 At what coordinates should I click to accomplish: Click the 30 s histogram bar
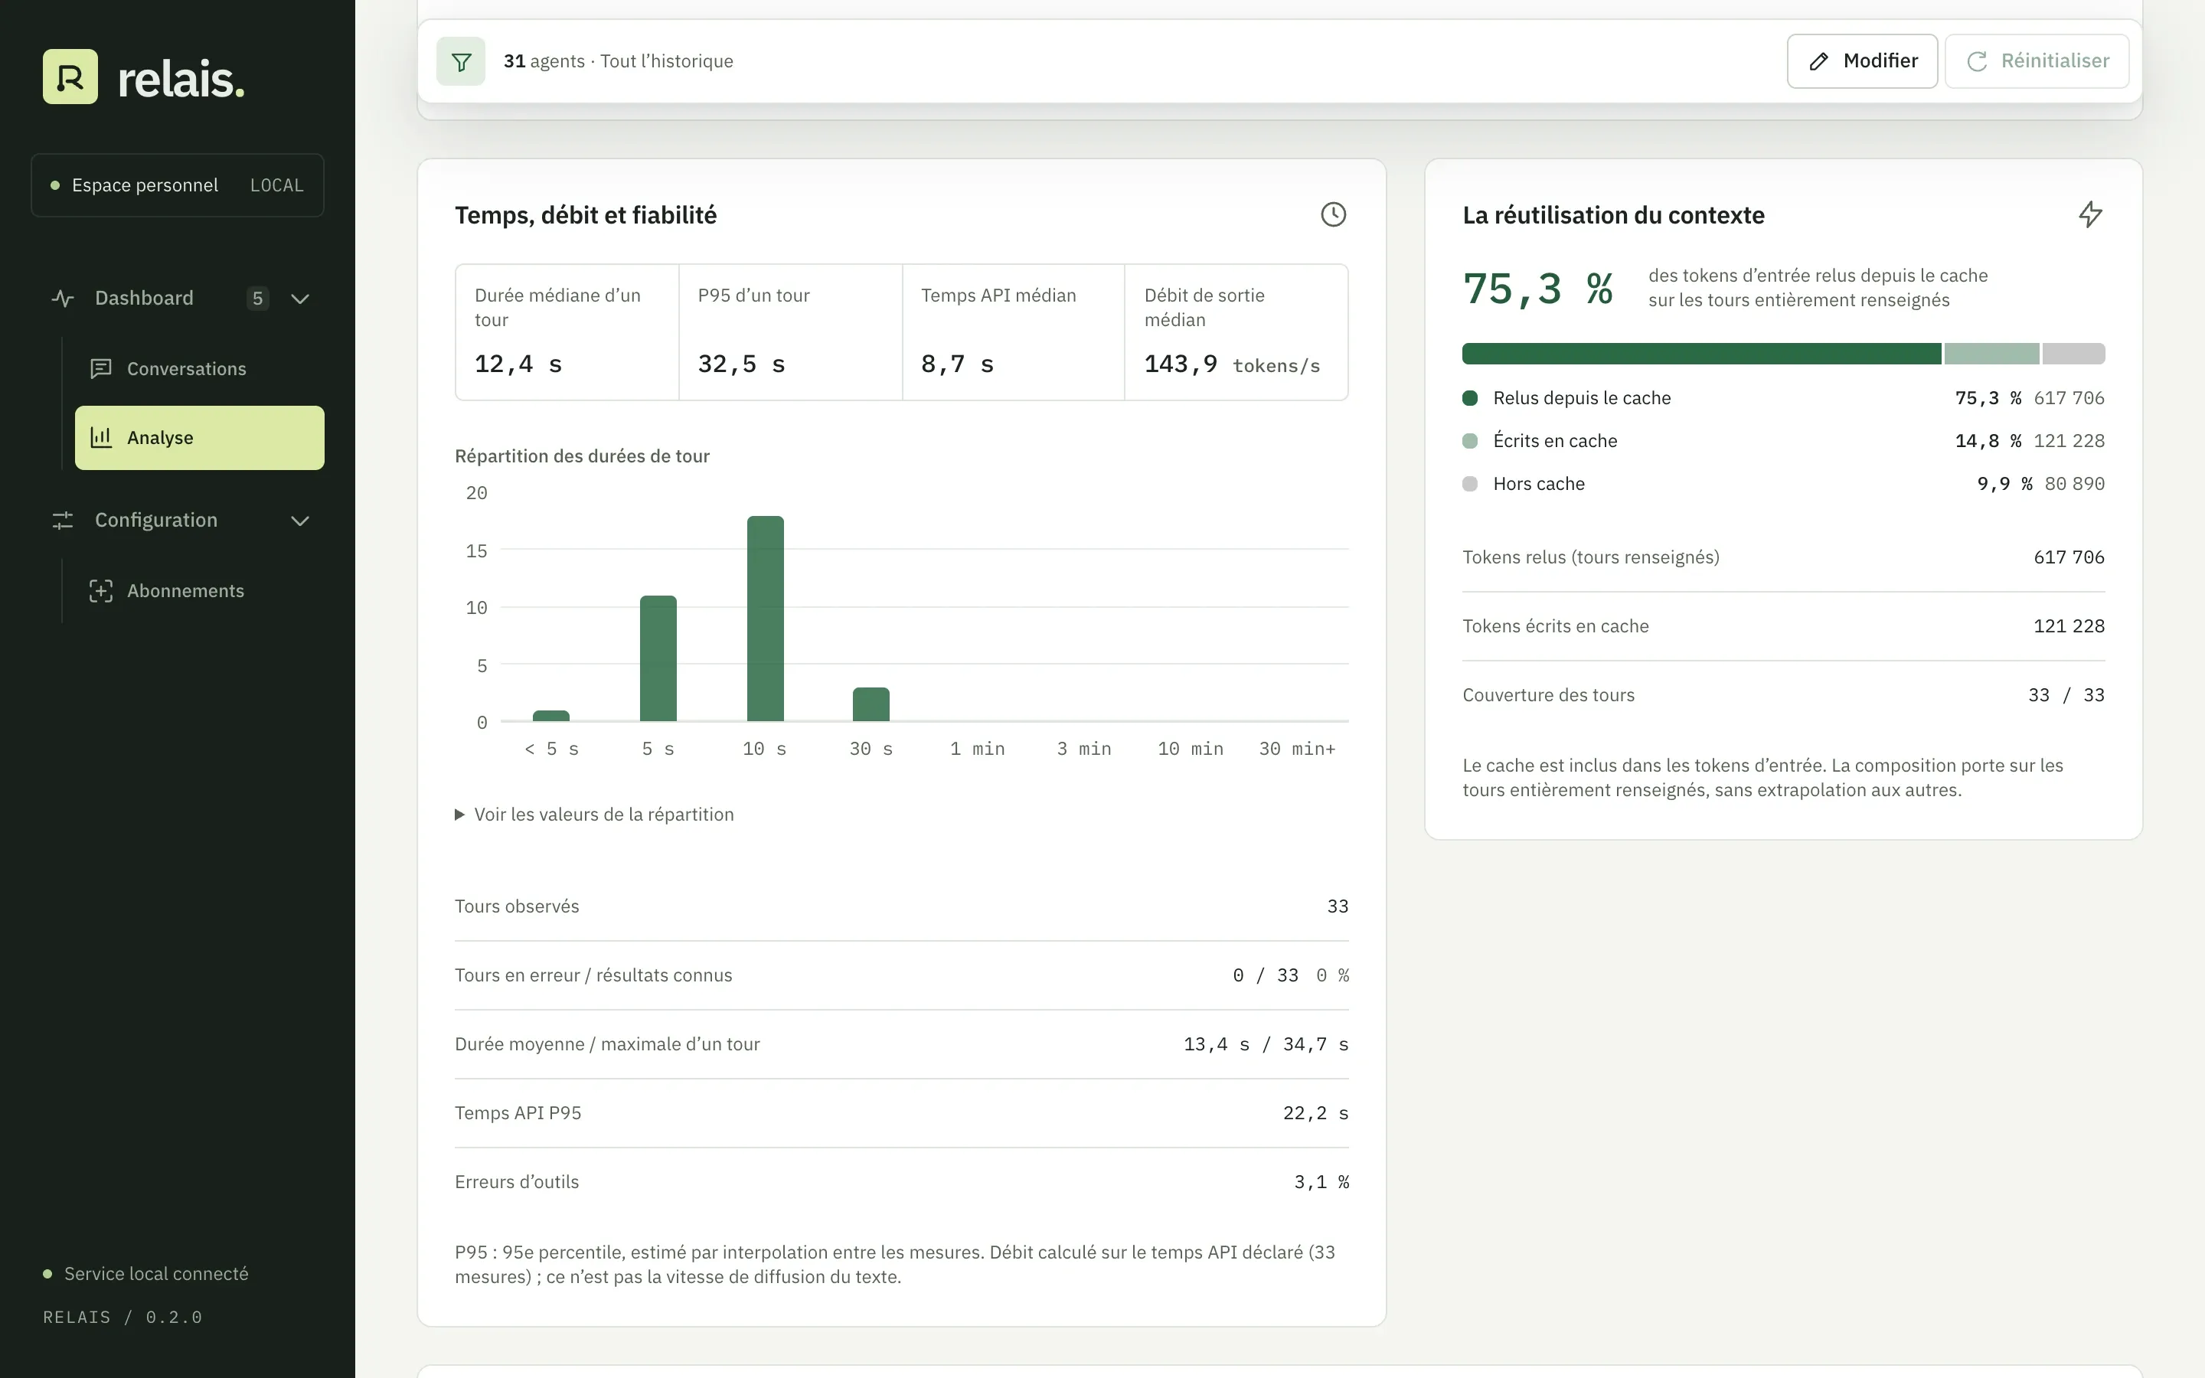tap(871, 704)
